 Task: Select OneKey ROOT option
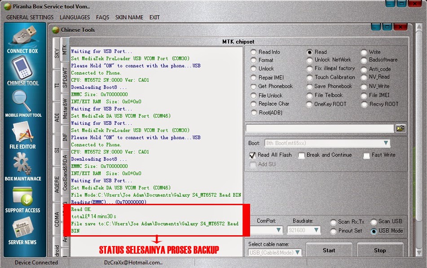coord(309,104)
